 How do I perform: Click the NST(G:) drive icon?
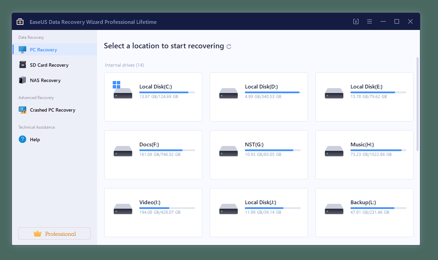click(228, 151)
